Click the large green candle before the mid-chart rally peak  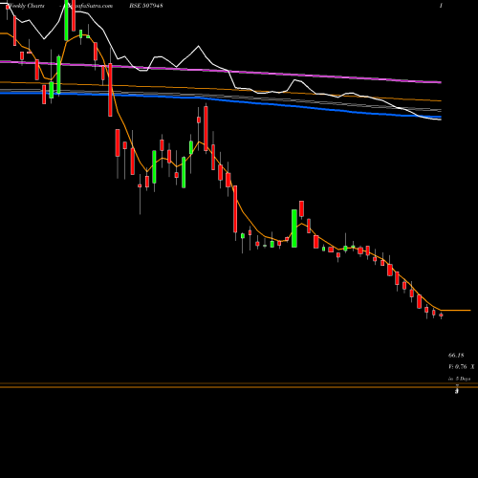(x=294, y=228)
